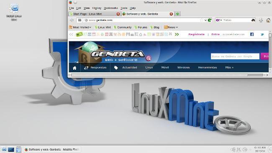Click the Entra link
The width and height of the screenshot is (272, 153).
pos(216,34)
